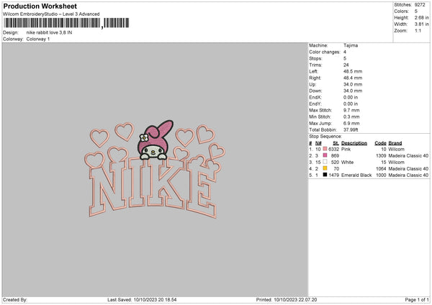This screenshot has width=432, height=305.
Task: Click the 'St.' column header
Action: (336, 143)
